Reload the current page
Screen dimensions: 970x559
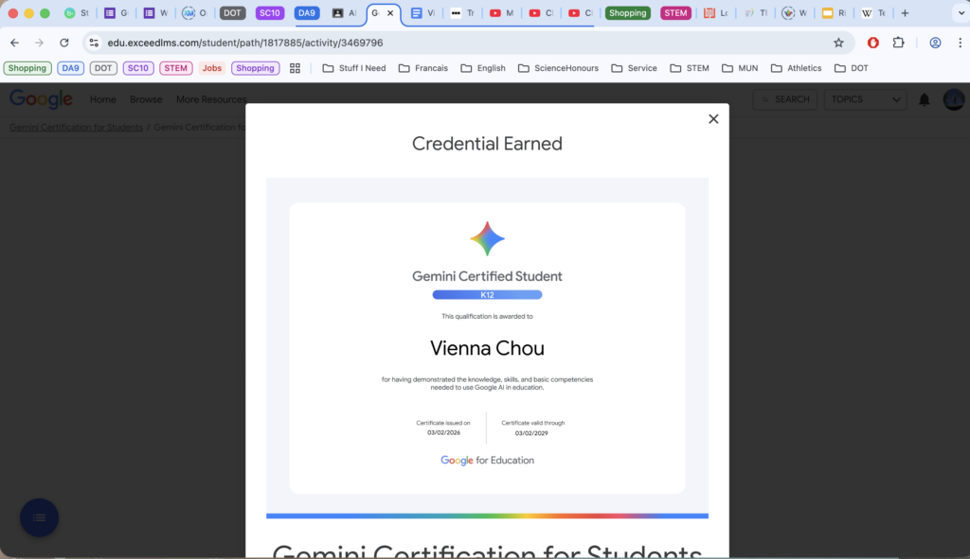coord(64,43)
